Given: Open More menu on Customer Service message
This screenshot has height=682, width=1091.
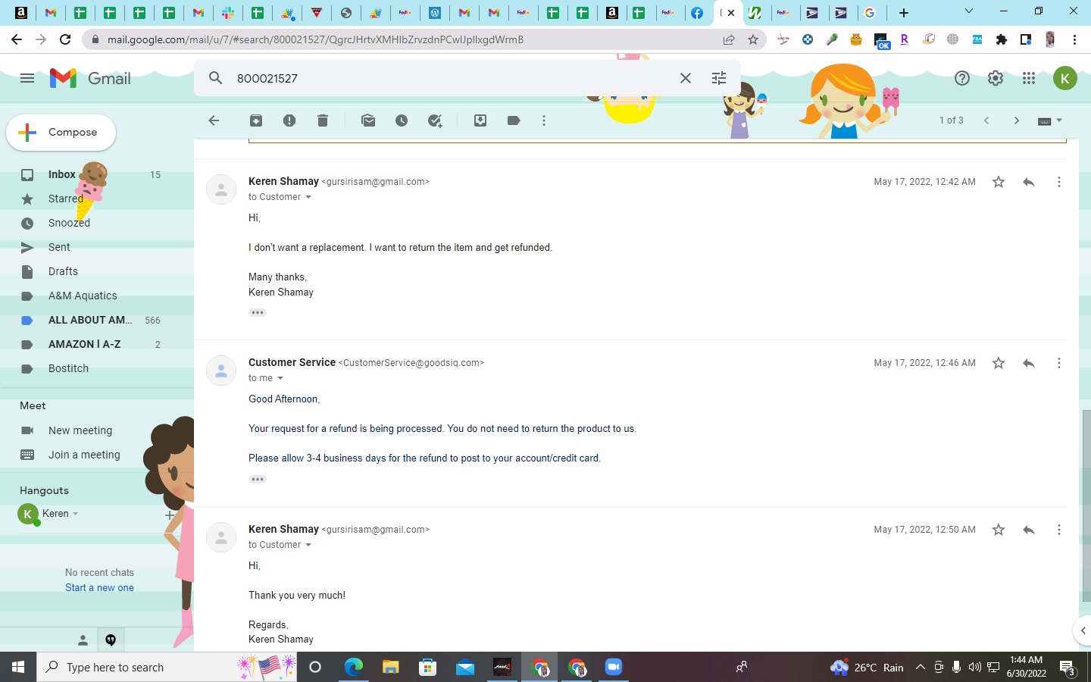Looking at the screenshot, I should 1059,363.
